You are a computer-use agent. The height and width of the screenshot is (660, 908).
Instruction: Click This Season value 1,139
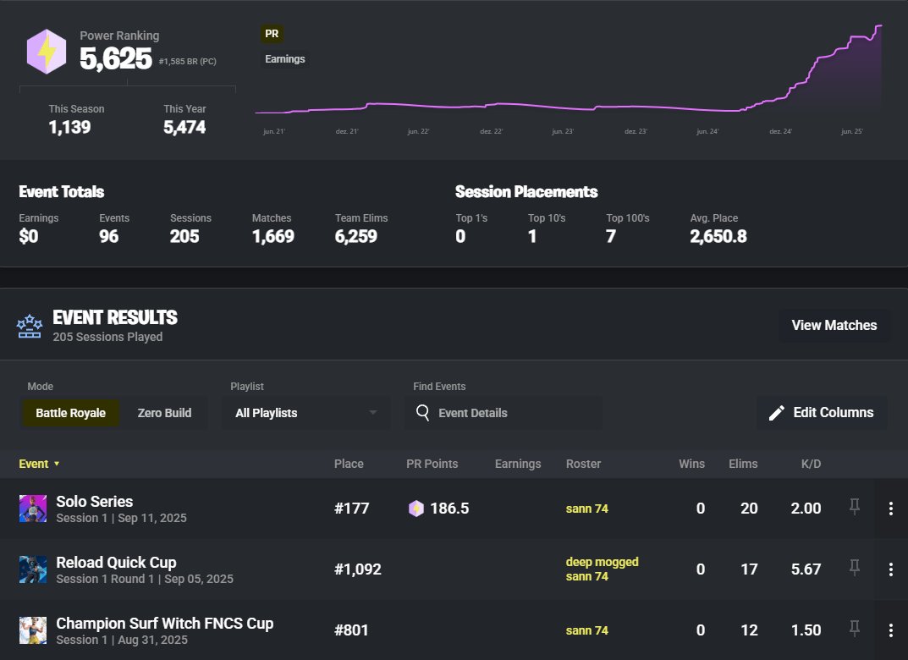(69, 128)
